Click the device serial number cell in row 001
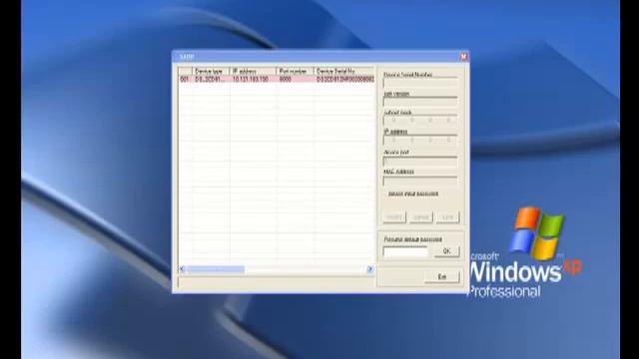639x359 pixels. point(344,79)
